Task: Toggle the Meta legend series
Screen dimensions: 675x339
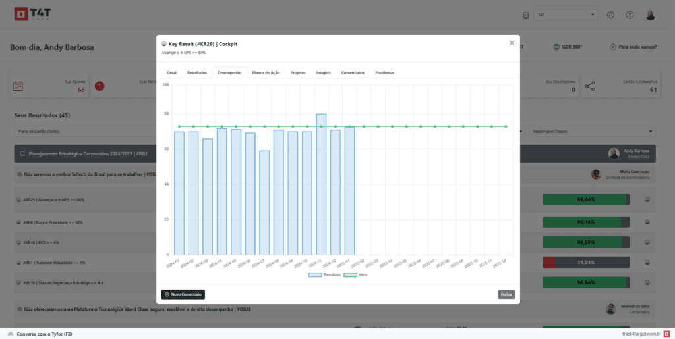Action: 357,274
